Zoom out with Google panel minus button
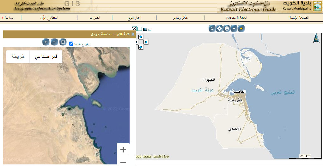Viewport: 323px width, 166px height. (x=54, y=42)
